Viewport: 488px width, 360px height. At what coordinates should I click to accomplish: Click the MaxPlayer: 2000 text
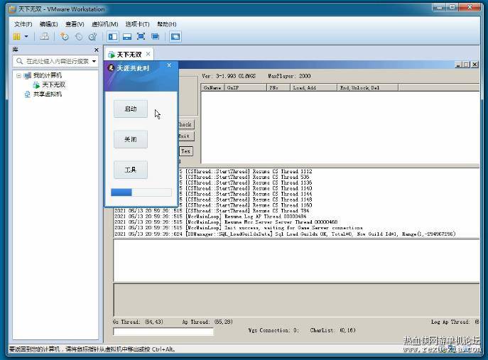[289, 76]
